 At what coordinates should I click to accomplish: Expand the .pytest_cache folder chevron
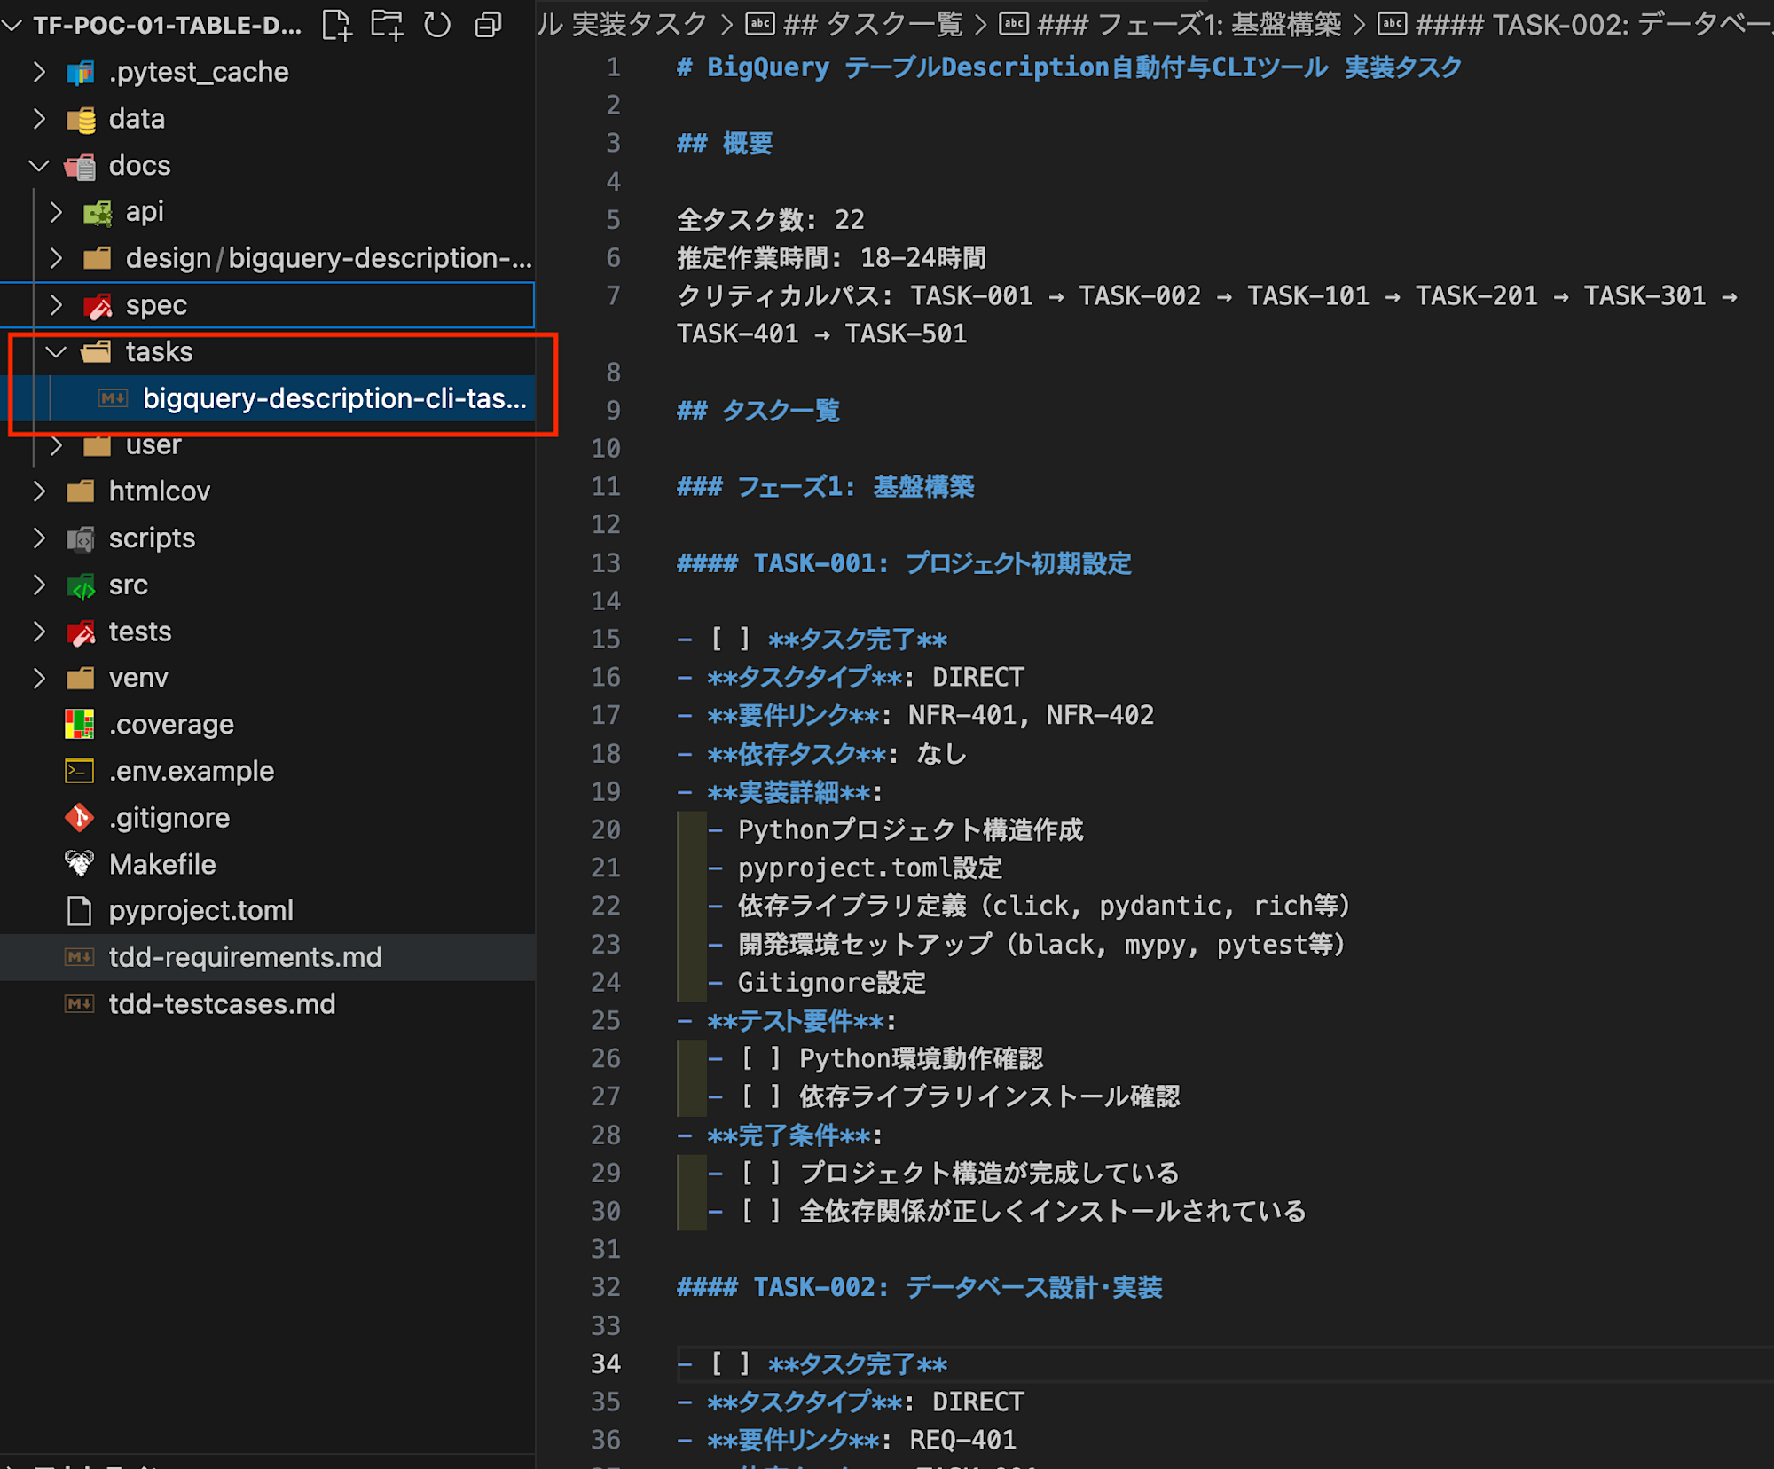(39, 72)
